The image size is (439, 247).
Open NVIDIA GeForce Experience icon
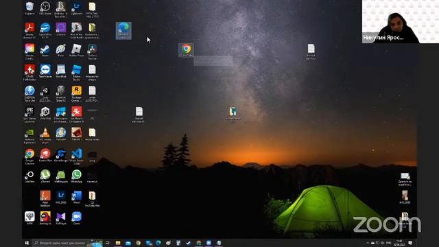coord(29,136)
